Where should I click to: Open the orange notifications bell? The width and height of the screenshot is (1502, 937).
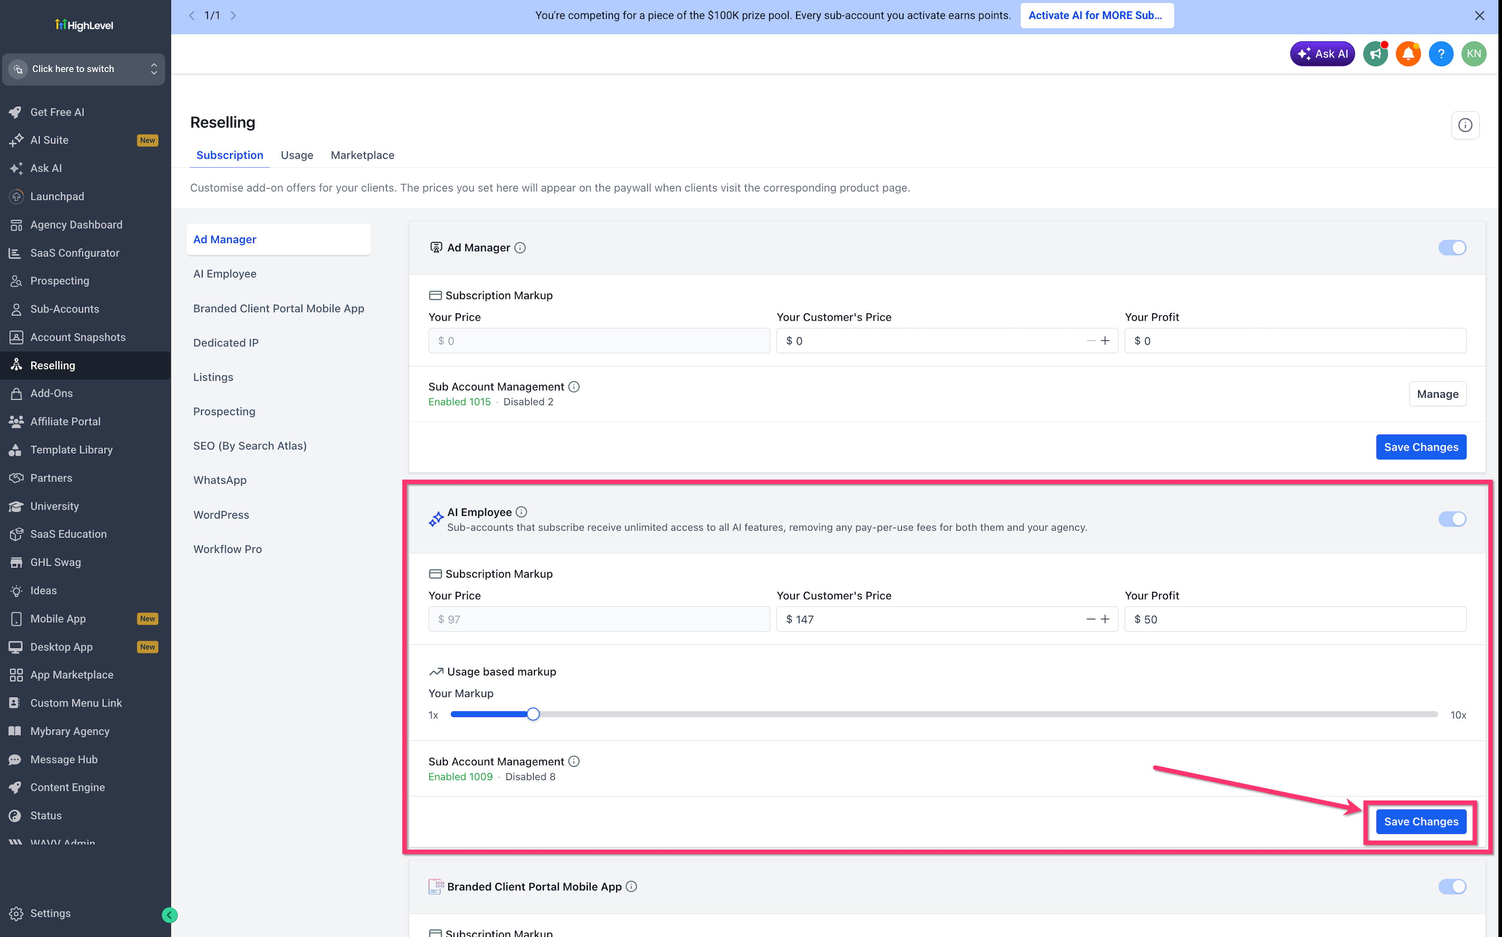pyautogui.click(x=1408, y=54)
